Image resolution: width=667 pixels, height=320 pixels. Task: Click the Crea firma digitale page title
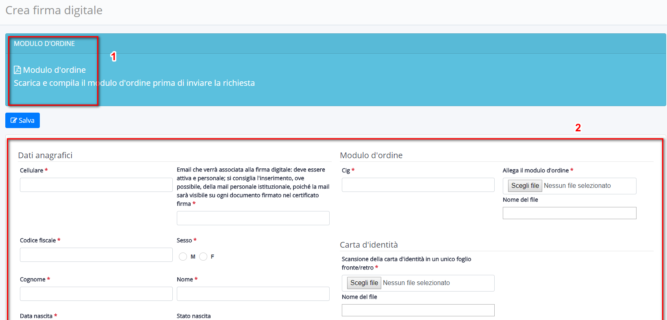pyautogui.click(x=54, y=10)
